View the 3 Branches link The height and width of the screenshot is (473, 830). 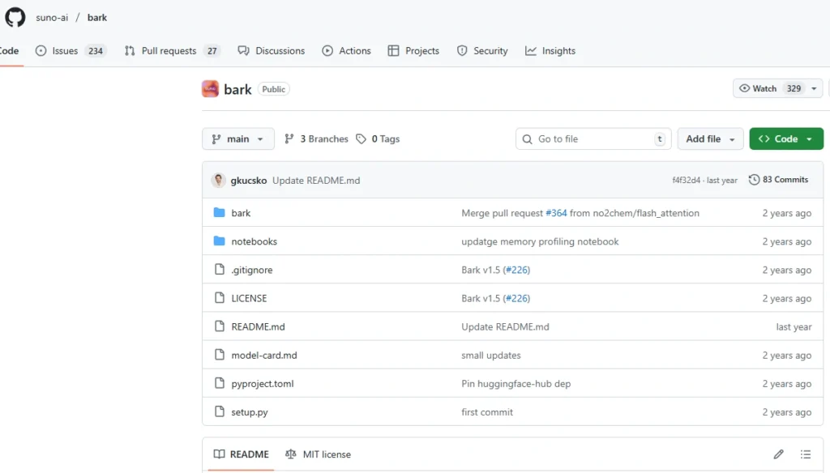(316, 139)
